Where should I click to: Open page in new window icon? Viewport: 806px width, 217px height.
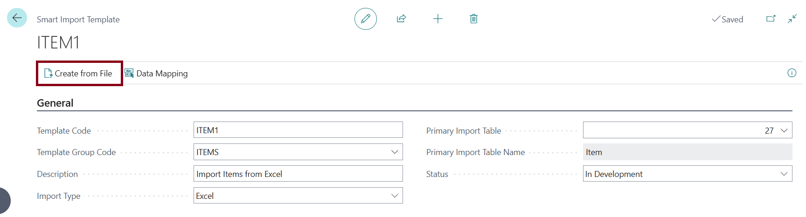pyautogui.click(x=771, y=19)
